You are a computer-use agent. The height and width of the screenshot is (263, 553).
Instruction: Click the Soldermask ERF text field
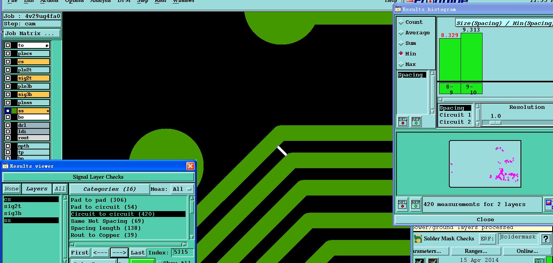tap(517, 238)
